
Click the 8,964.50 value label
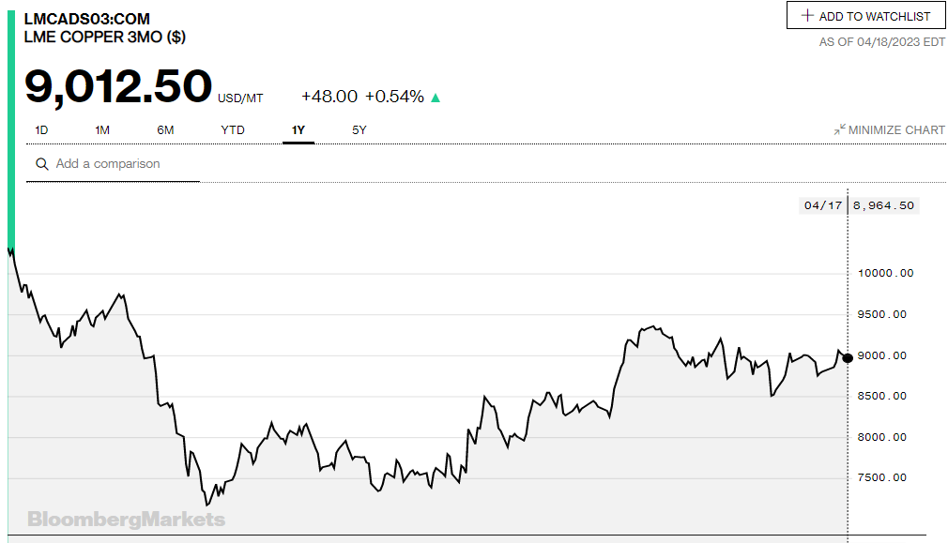tap(880, 204)
